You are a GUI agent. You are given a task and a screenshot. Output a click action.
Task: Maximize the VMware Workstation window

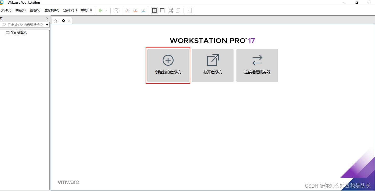[357, 3]
